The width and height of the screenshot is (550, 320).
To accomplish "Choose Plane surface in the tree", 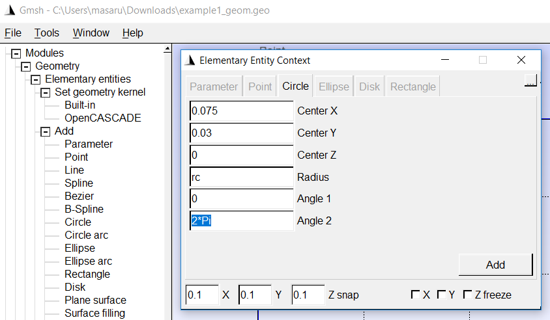I will coord(95,300).
